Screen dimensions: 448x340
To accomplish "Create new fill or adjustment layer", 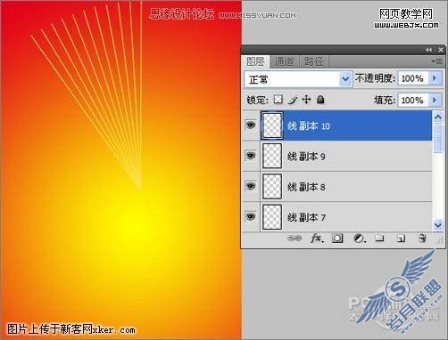I will (x=360, y=239).
